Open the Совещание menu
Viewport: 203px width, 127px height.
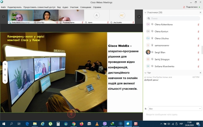coord(86,7)
